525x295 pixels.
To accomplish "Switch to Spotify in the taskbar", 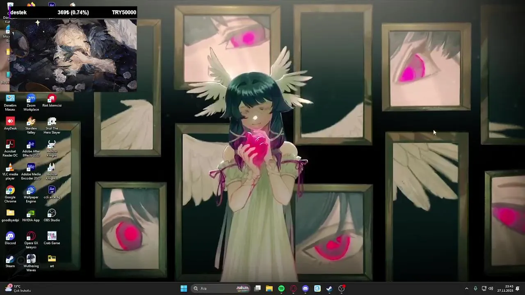I will pos(281,288).
